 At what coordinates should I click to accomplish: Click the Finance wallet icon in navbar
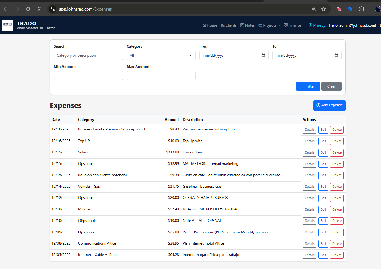click(285, 25)
